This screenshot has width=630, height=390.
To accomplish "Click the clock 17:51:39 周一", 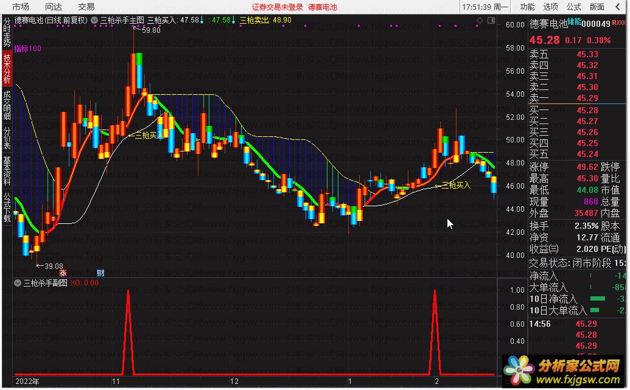I will (x=485, y=7).
